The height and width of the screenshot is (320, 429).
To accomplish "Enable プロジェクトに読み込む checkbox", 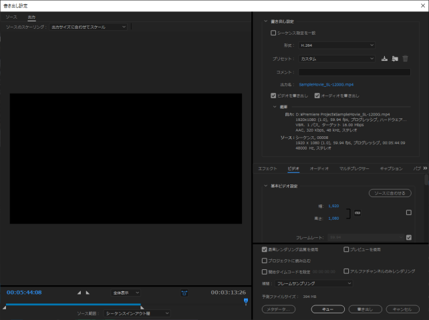I will tap(265, 261).
